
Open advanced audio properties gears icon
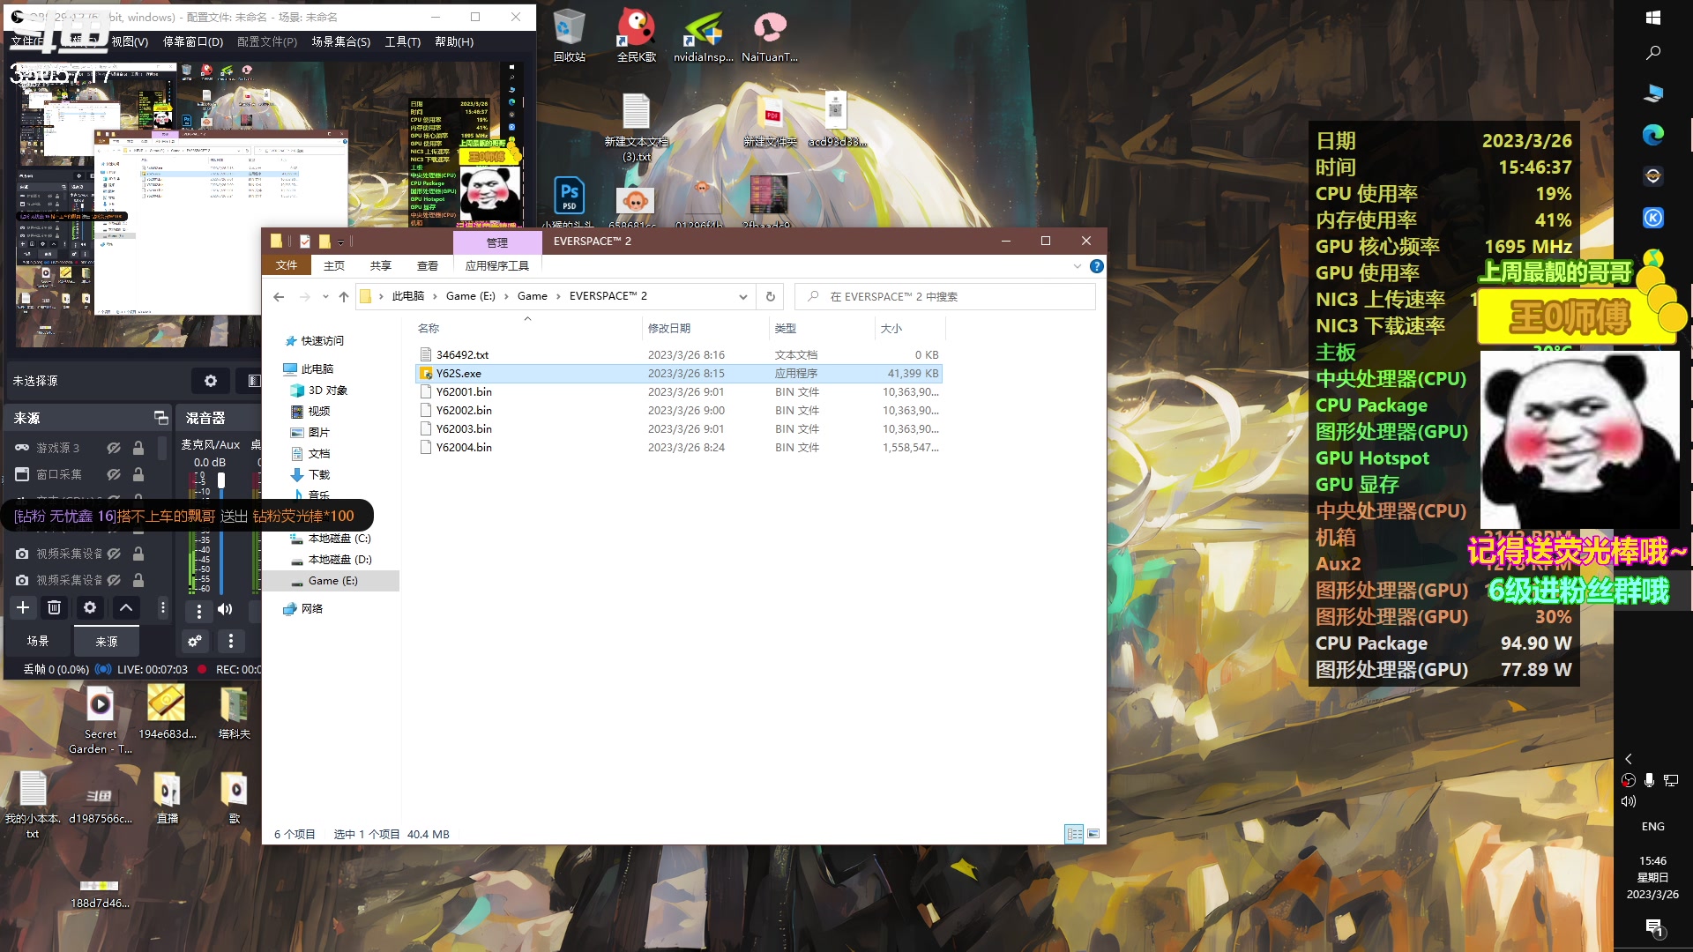[195, 641]
